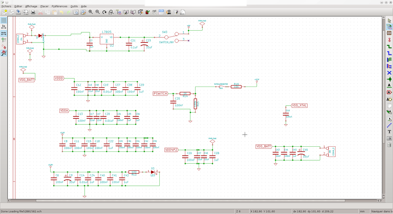Screen dimensions: 393x214
Task: Click the Save schematic icon
Action: 18,12
